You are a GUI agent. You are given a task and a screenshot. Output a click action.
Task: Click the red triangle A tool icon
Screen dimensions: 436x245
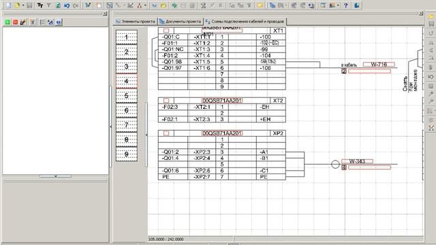139,5
